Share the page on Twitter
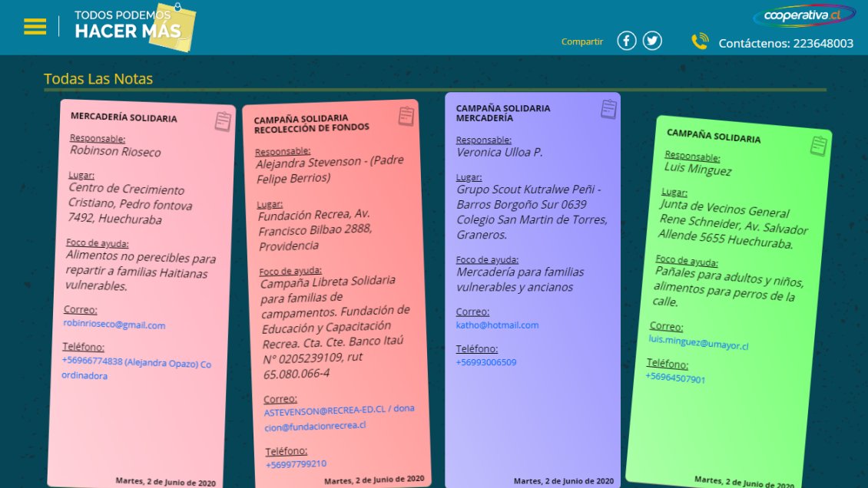Screen dimensions: 868x488 pyautogui.click(x=652, y=40)
